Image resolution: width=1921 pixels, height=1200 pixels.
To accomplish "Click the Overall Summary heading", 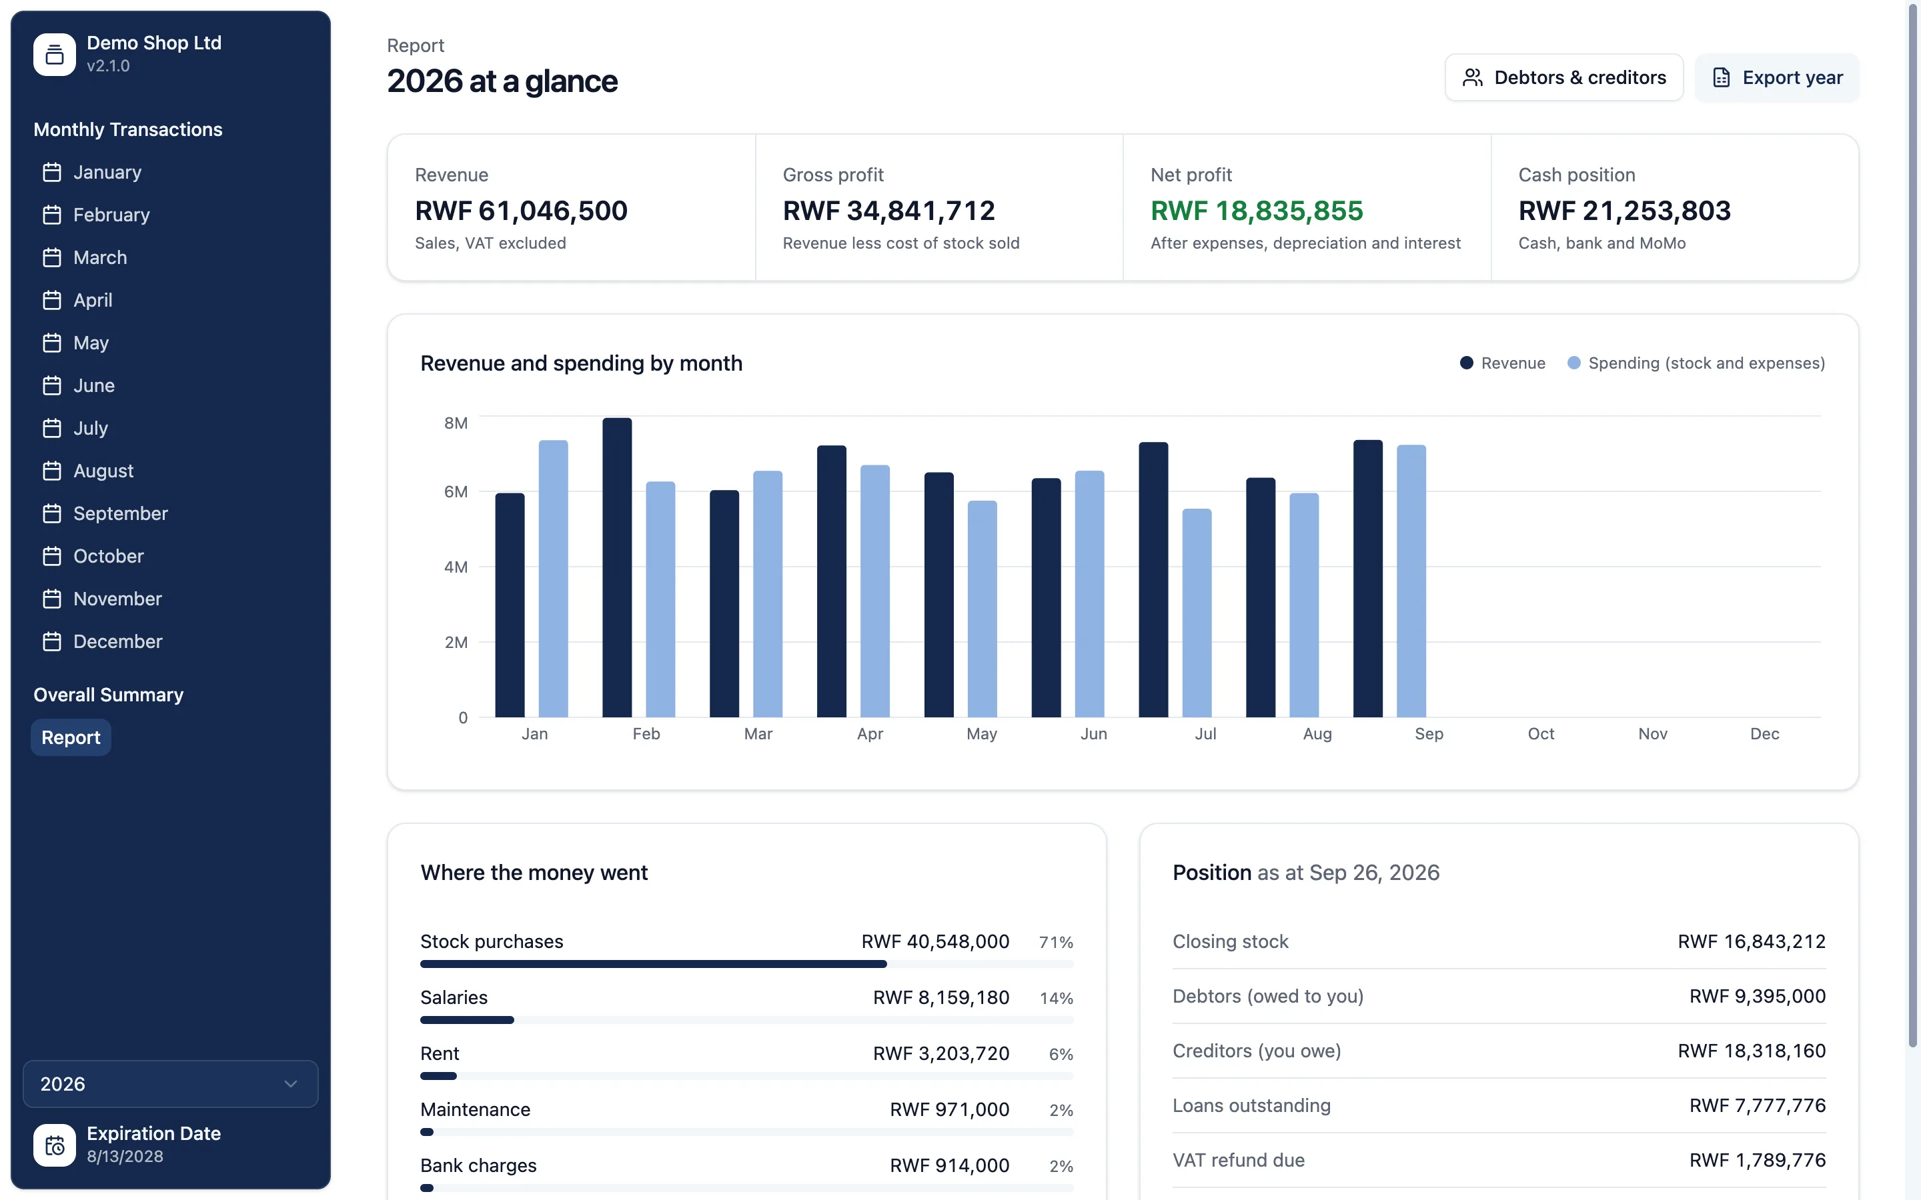I will (108, 695).
